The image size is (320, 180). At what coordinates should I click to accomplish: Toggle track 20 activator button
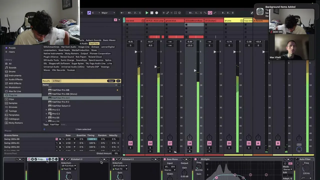(229, 143)
